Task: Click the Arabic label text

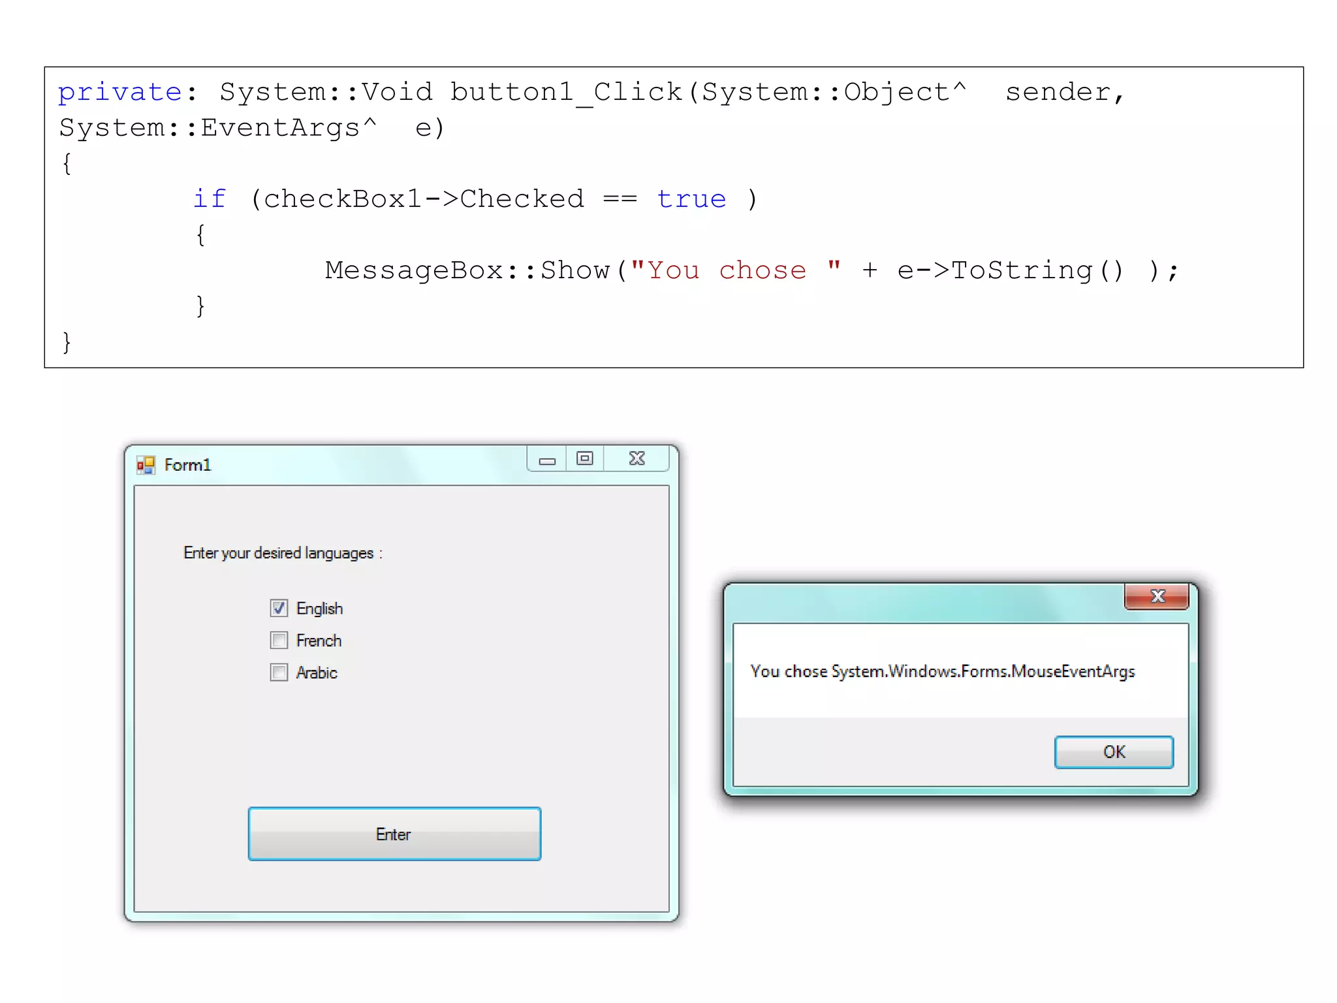Action: (x=317, y=673)
